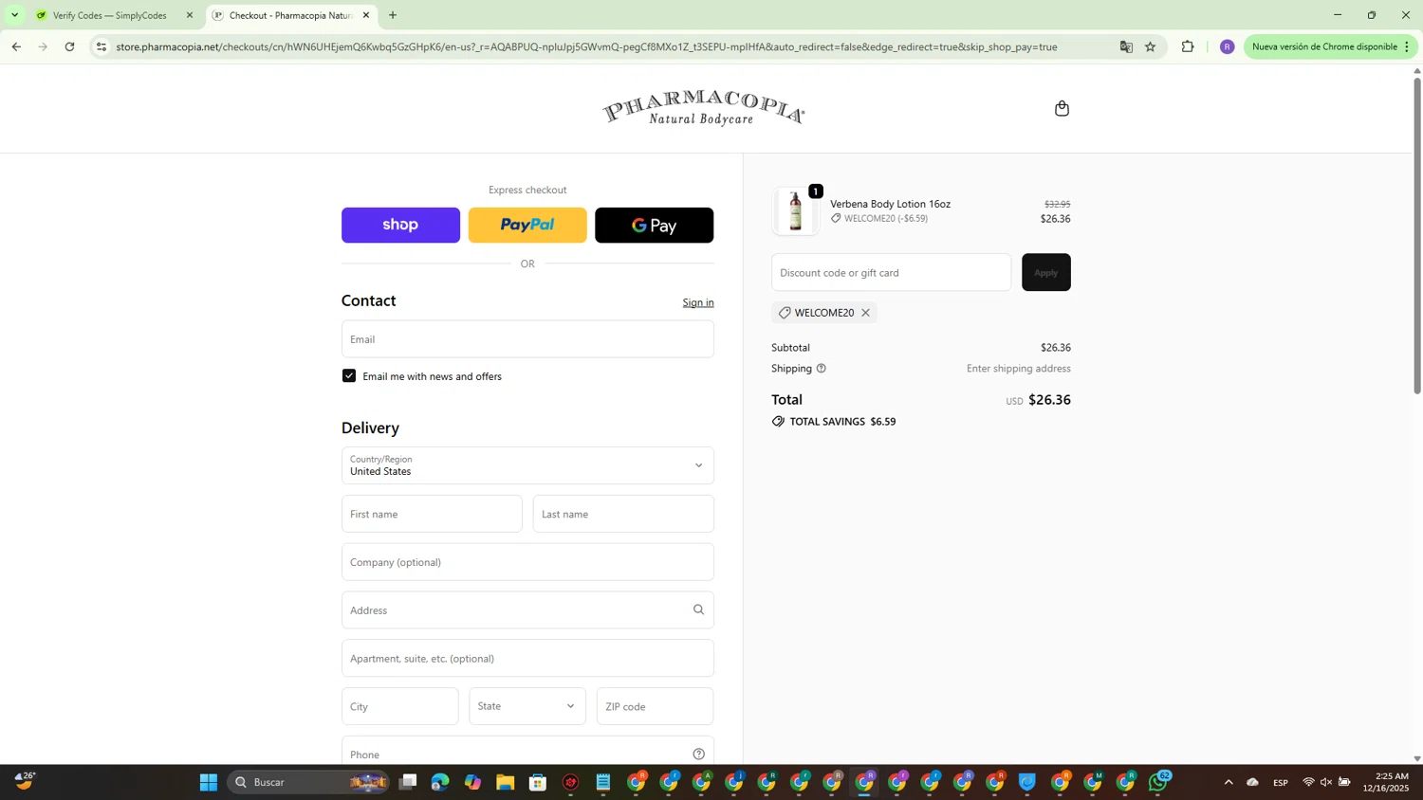Open the tab search dropdown arrow

pos(15,15)
